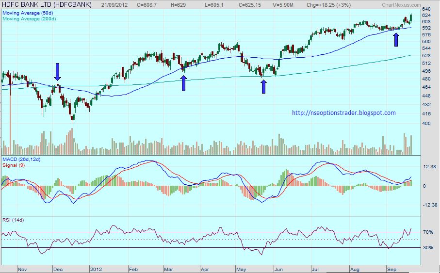
Task: Click the May month label on time axis
Action: point(241,269)
